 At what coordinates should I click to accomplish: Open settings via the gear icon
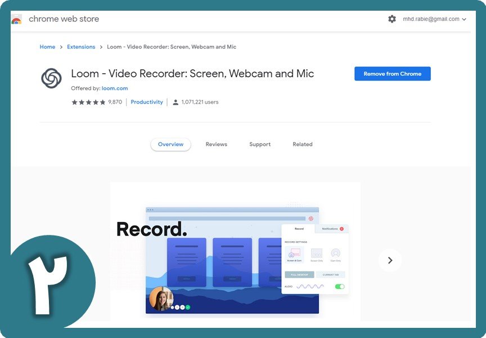point(391,19)
